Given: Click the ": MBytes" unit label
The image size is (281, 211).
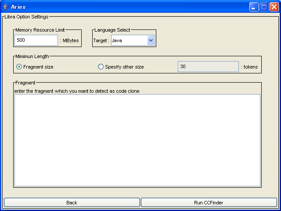Looking at the screenshot, I should click(x=69, y=40).
